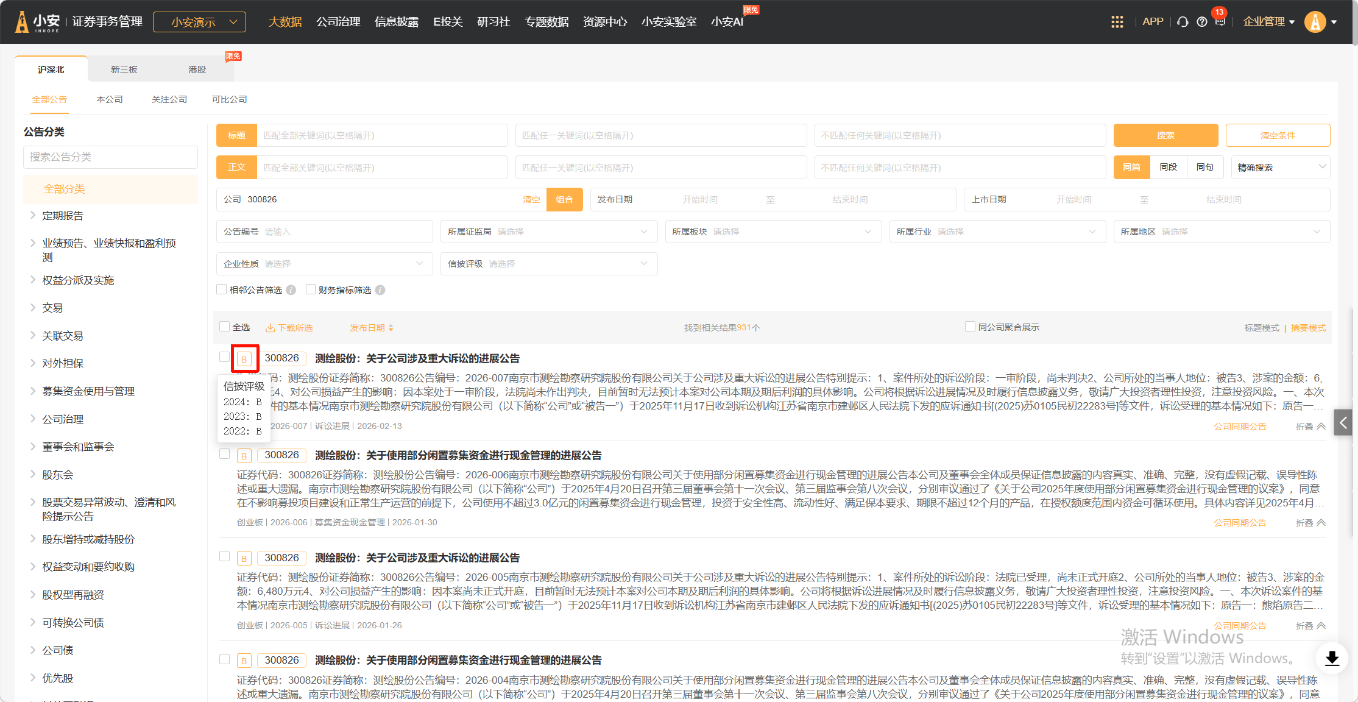Open the apps grid icon
Viewport: 1358px width, 702px height.
1117,22
